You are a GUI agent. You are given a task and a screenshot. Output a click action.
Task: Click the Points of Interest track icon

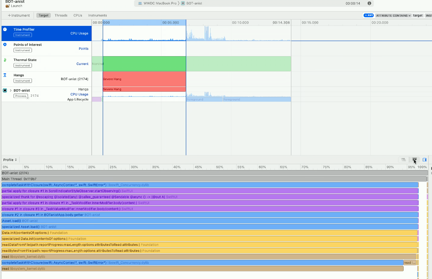point(5,45)
